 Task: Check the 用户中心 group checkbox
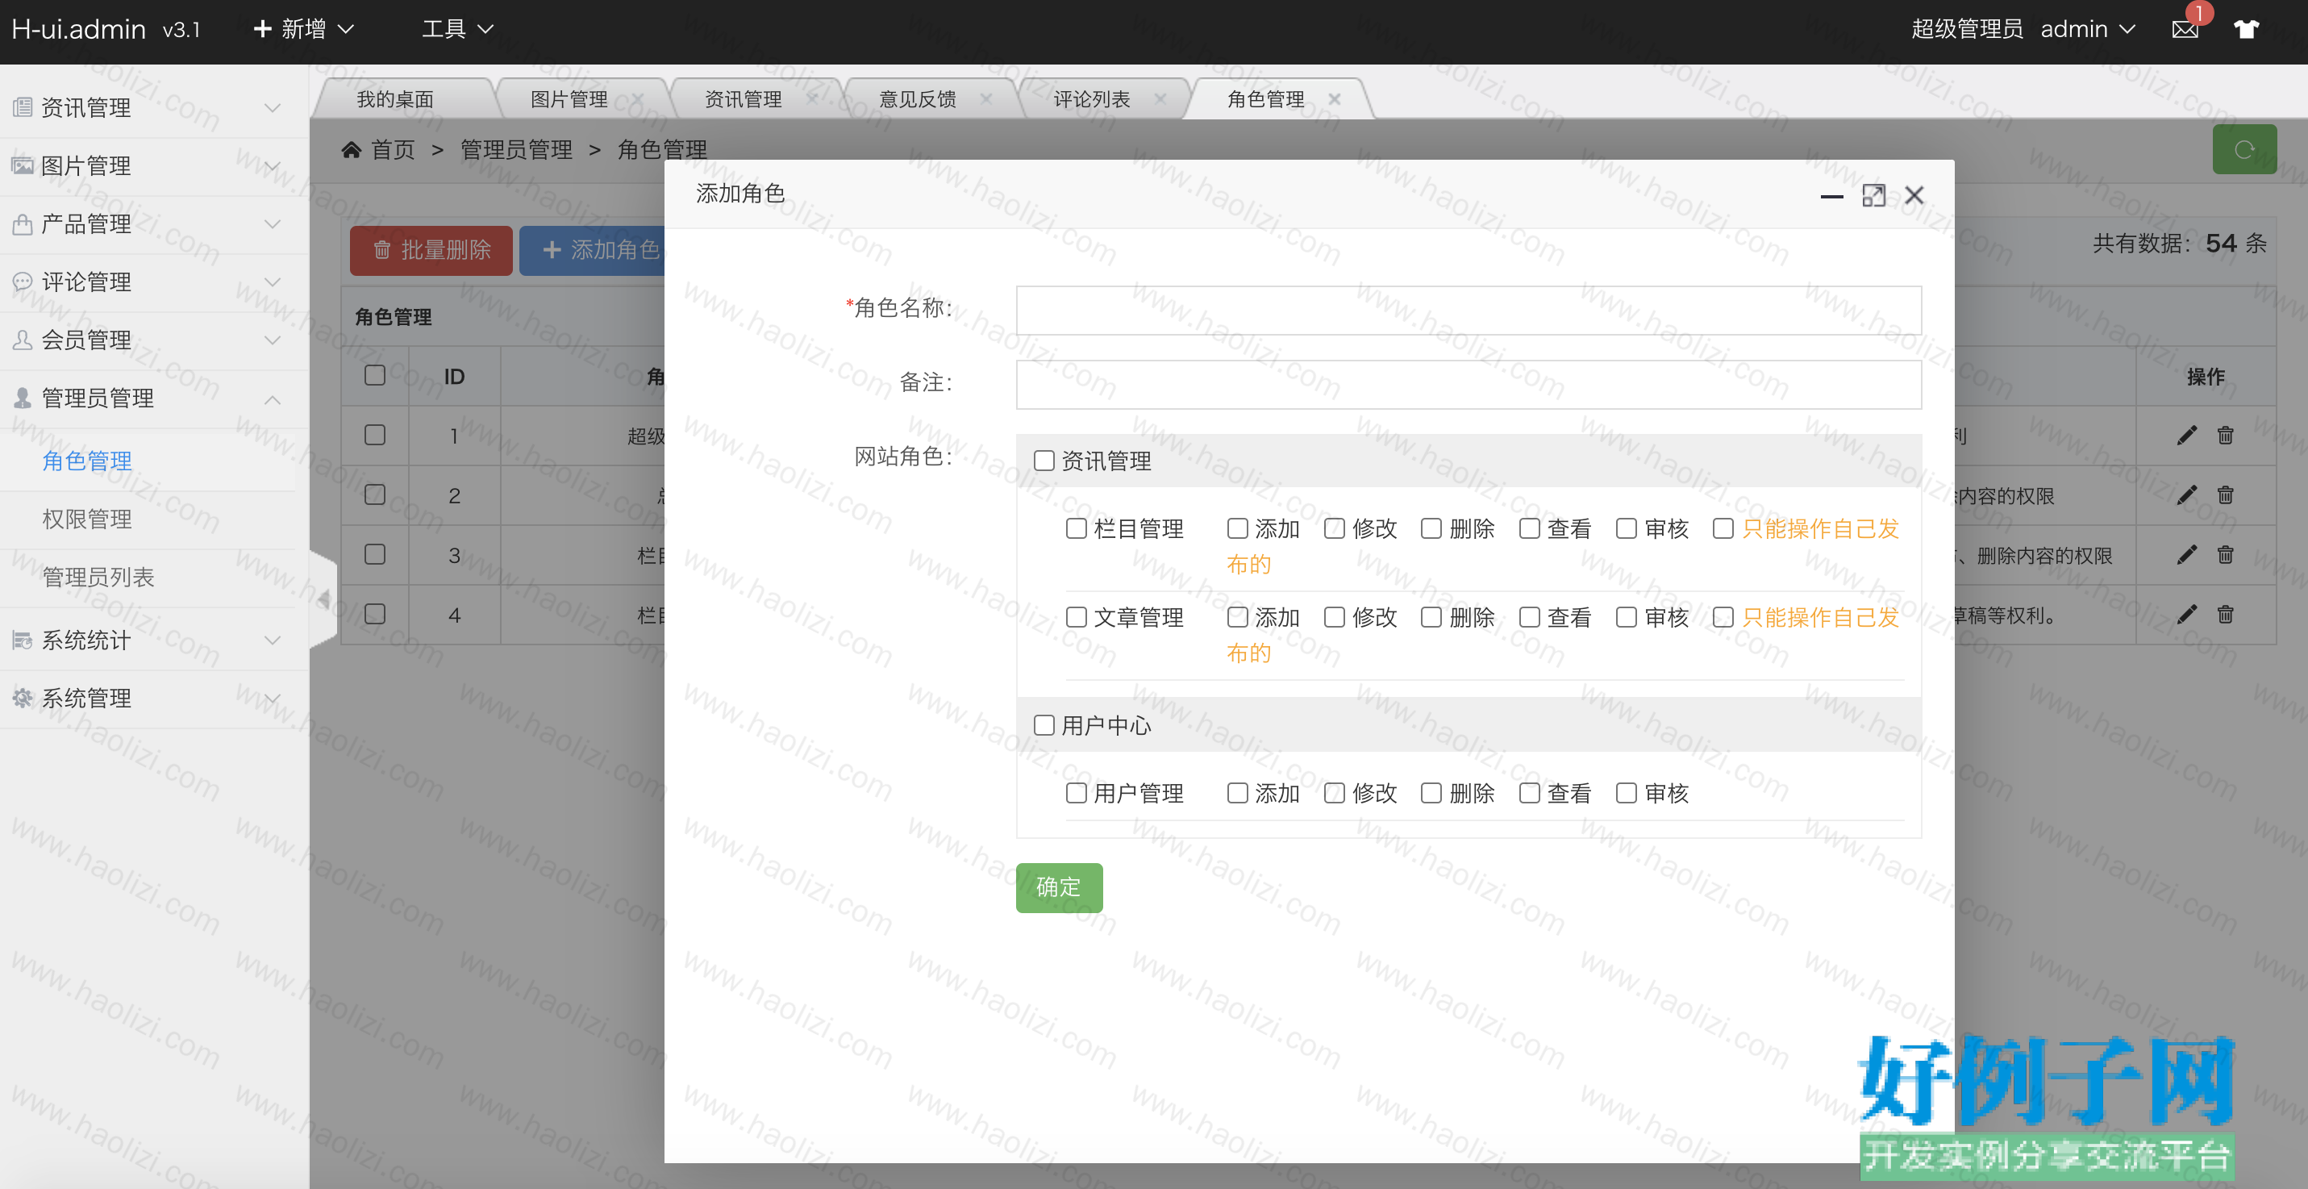(1044, 725)
